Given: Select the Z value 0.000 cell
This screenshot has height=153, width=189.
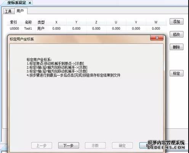Looking at the screenshot, I should click(x=96, y=29).
